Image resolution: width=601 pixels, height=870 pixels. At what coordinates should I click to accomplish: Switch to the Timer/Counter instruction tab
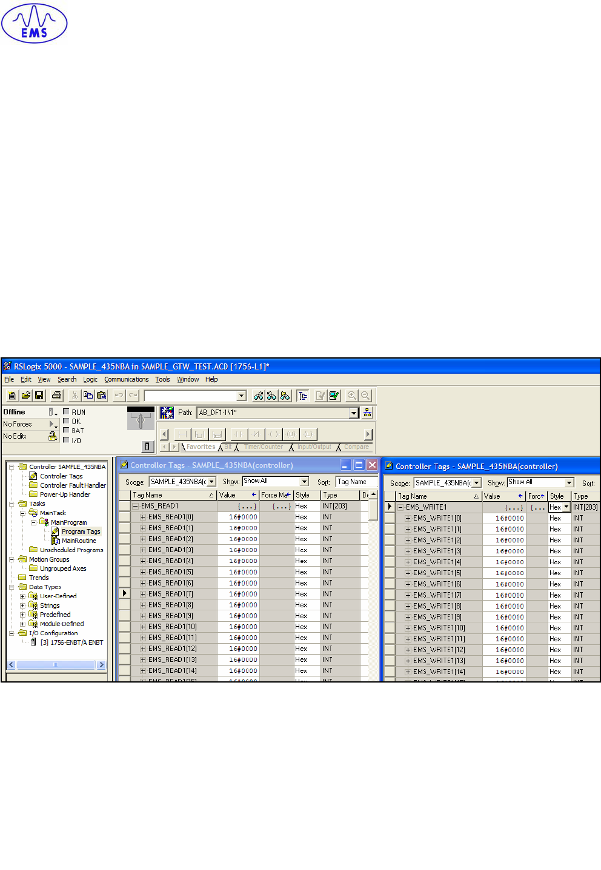coord(264,447)
